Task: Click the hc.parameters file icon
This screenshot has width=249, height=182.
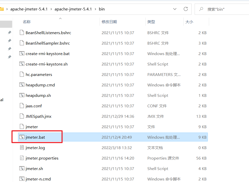Action: [22, 74]
